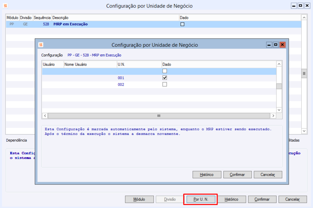Select U.N. value 001 in dialog table
Screen dimensions: 313x208
[121, 78]
